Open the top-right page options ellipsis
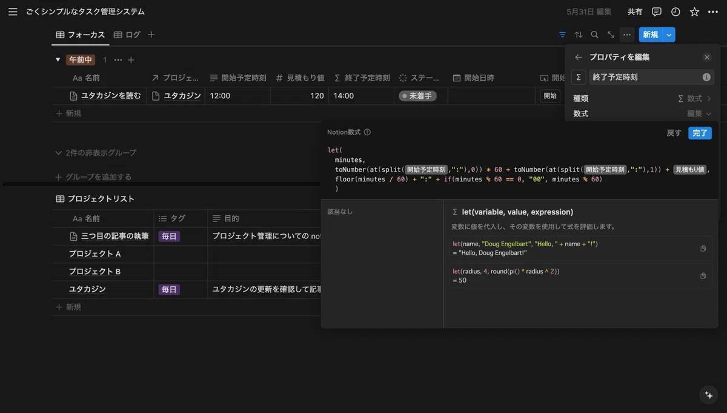The height and width of the screenshot is (413, 727). click(713, 12)
